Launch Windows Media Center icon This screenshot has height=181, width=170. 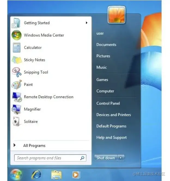point(17,35)
